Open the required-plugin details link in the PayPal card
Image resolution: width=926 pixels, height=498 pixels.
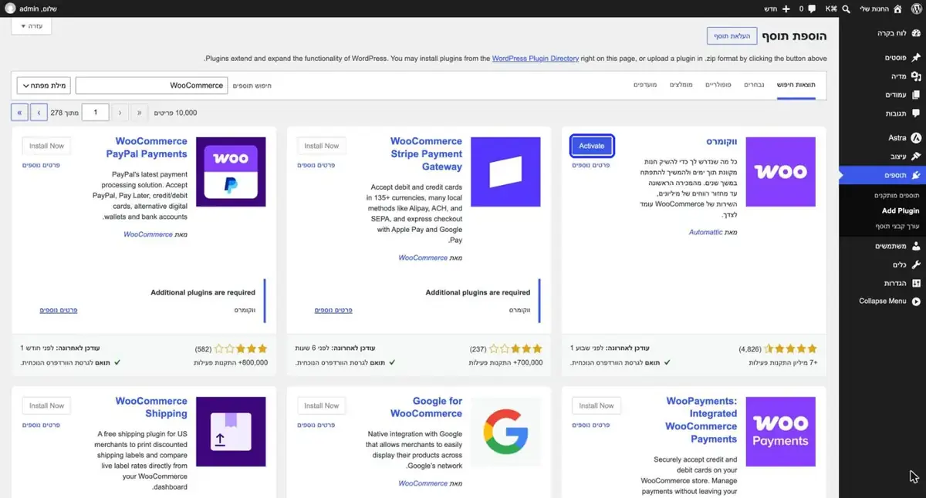click(59, 310)
